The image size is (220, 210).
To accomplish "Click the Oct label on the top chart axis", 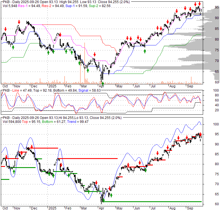I will pyautogui.click(x=5, y=86).
